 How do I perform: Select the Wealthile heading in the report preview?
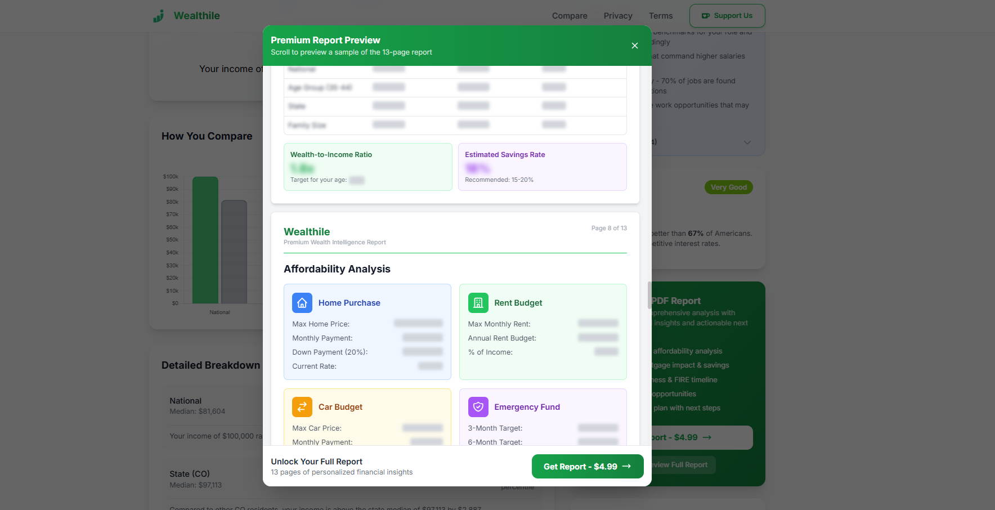(307, 231)
